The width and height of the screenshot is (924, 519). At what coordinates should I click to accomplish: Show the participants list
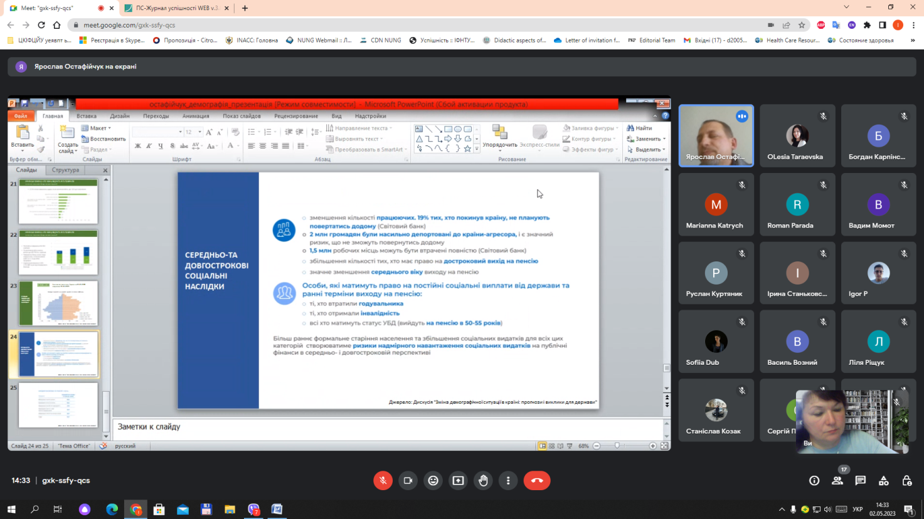click(837, 481)
